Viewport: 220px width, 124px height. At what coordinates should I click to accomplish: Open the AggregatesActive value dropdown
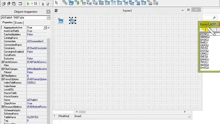click(x=45, y=28)
